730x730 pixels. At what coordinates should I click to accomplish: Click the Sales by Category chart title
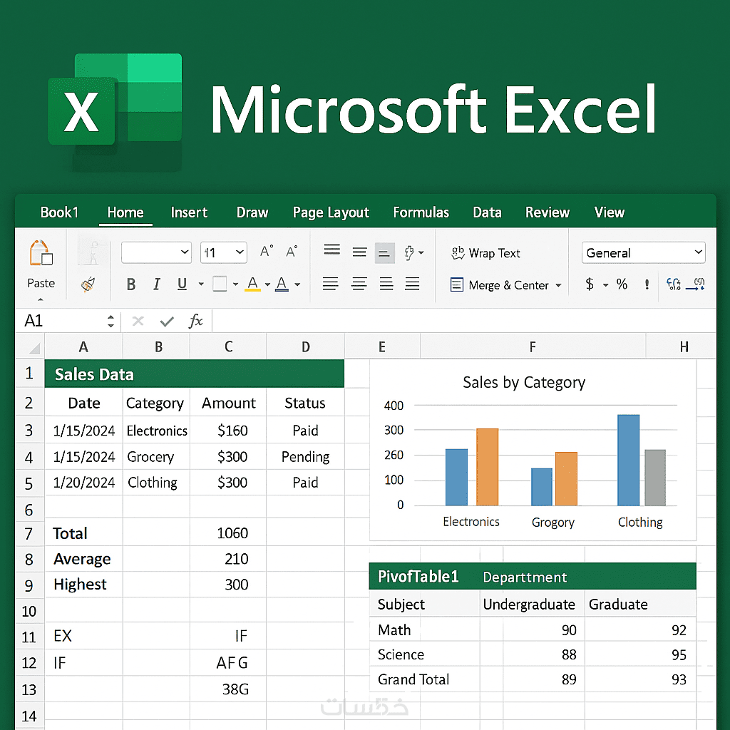524,383
